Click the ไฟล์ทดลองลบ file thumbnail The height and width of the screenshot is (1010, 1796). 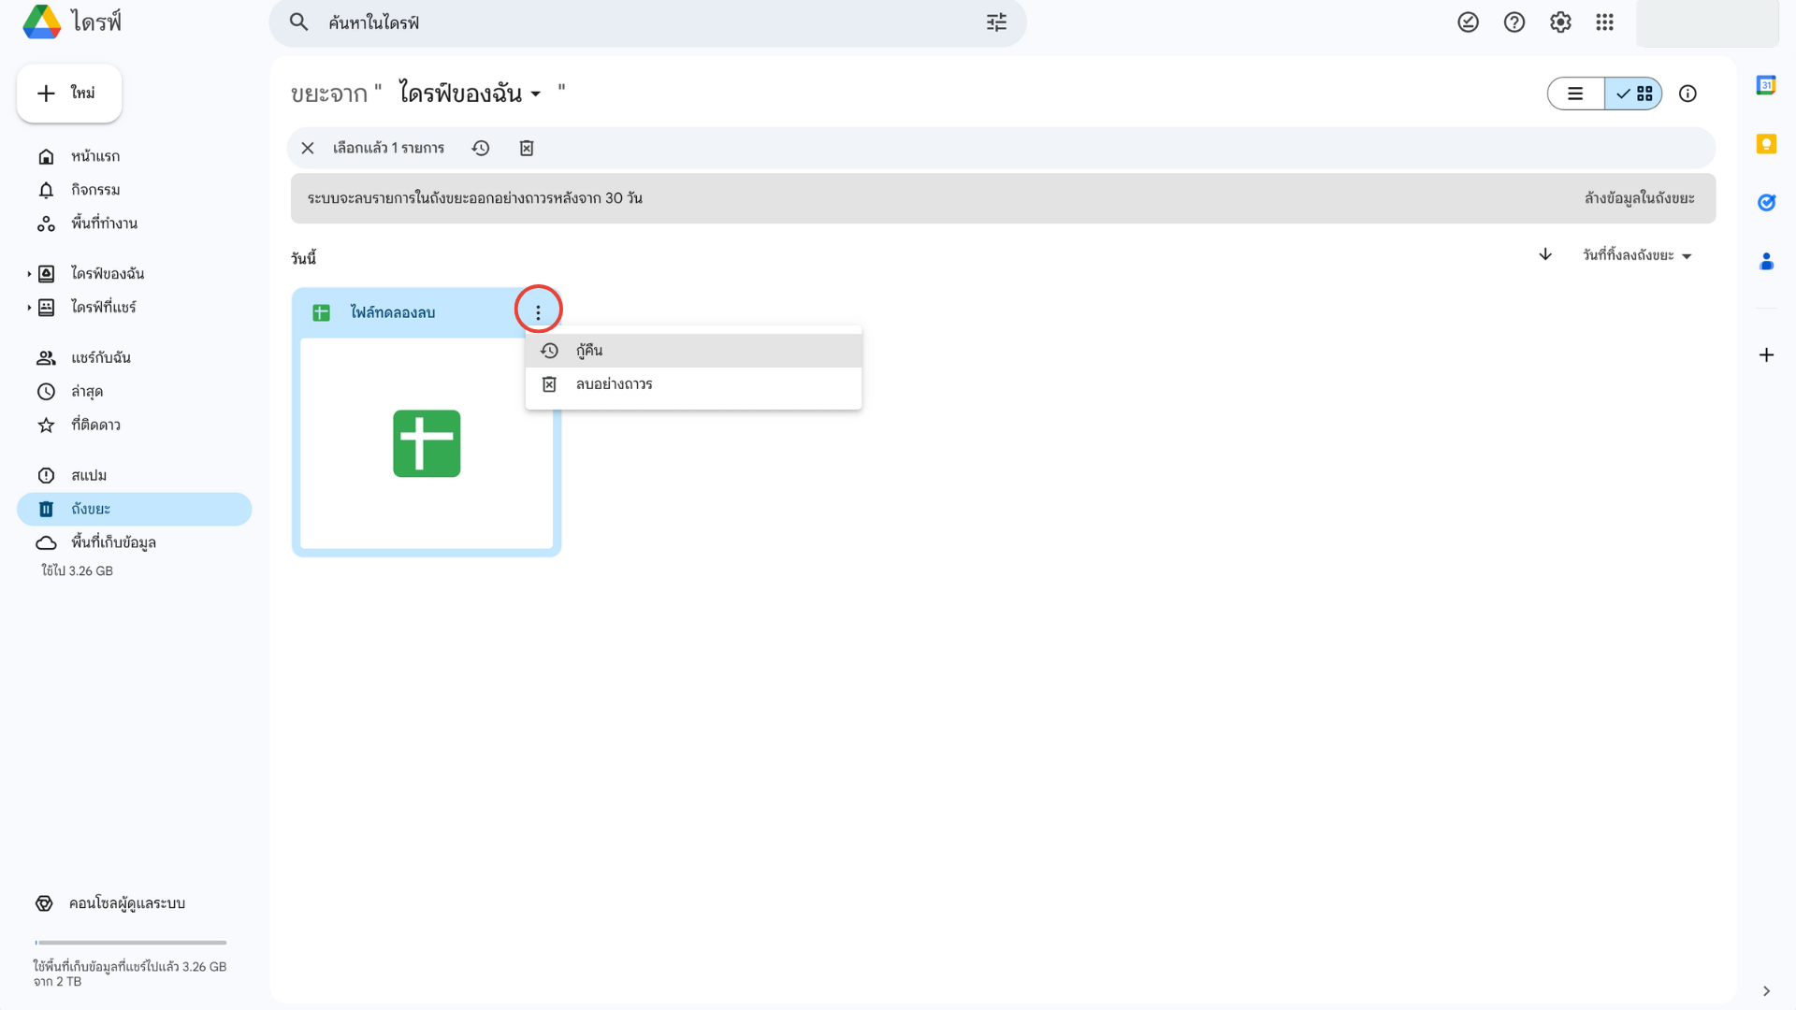pos(427,443)
